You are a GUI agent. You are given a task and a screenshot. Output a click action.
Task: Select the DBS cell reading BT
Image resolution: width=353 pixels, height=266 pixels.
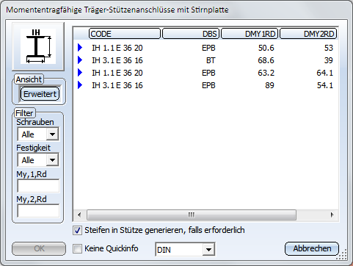coord(211,60)
